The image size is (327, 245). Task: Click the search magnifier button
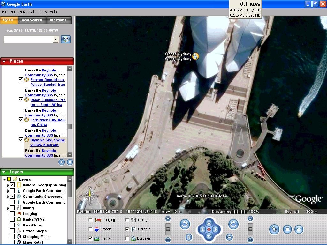pos(66,39)
